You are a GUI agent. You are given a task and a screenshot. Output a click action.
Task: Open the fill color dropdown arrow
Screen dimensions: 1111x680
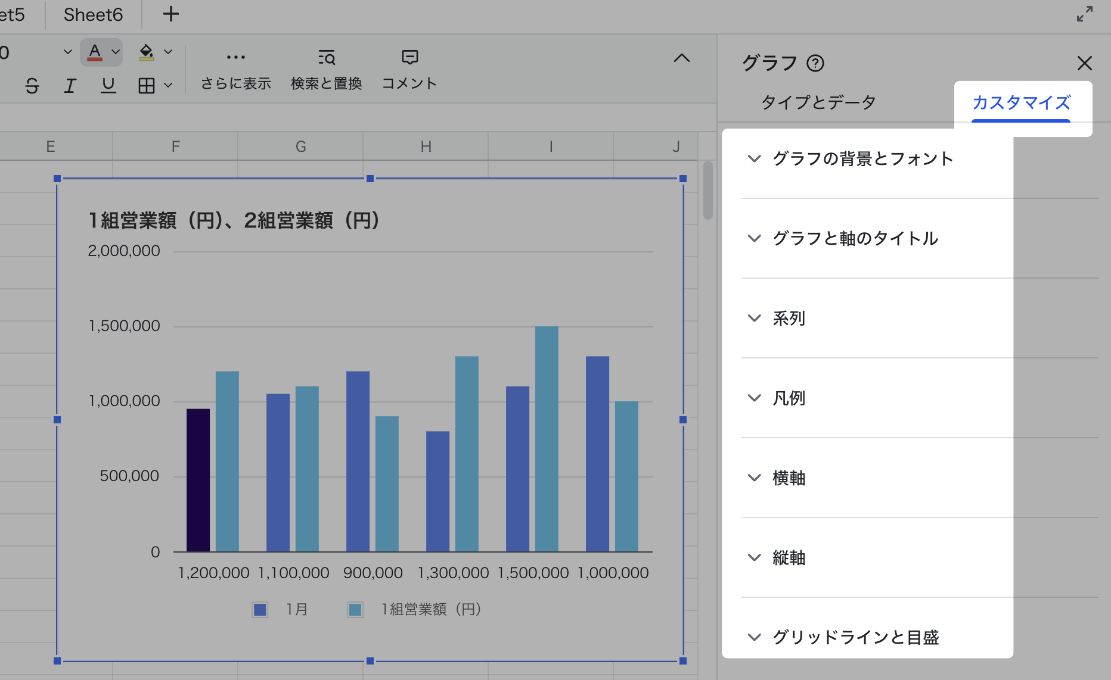pyautogui.click(x=169, y=52)
